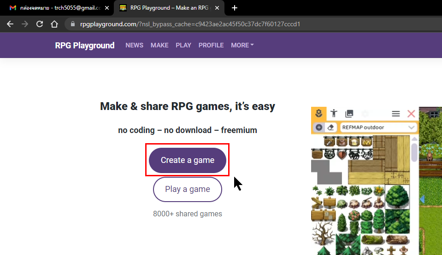Go forward in browser history
Image resolution: width=442 pixels, height=255 pixels.
(25, 24)
